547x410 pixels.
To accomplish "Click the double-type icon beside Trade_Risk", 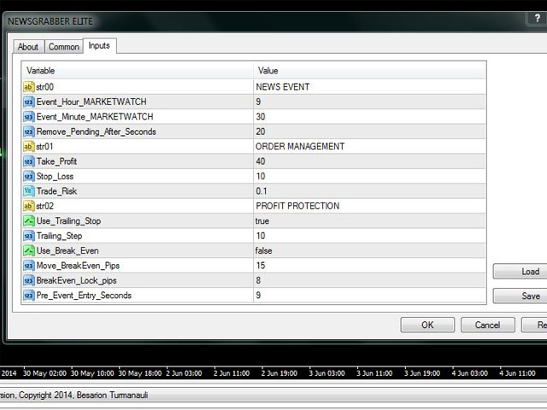I will point(28,191).
